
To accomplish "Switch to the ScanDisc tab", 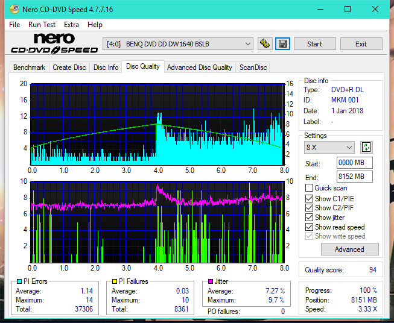I will (253, 67).
